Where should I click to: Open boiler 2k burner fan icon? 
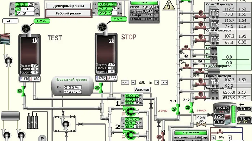[x=102, y=27]
